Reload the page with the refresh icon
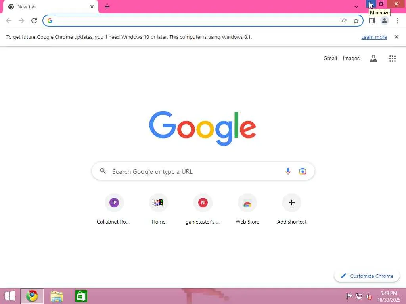 point(34,21)
